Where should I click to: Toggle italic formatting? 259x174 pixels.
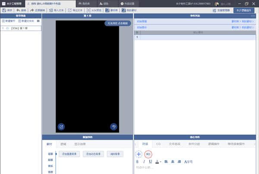(144, 162)
